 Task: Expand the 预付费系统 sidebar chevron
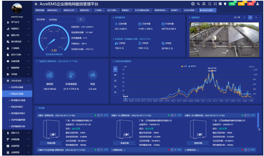point(28,42)
